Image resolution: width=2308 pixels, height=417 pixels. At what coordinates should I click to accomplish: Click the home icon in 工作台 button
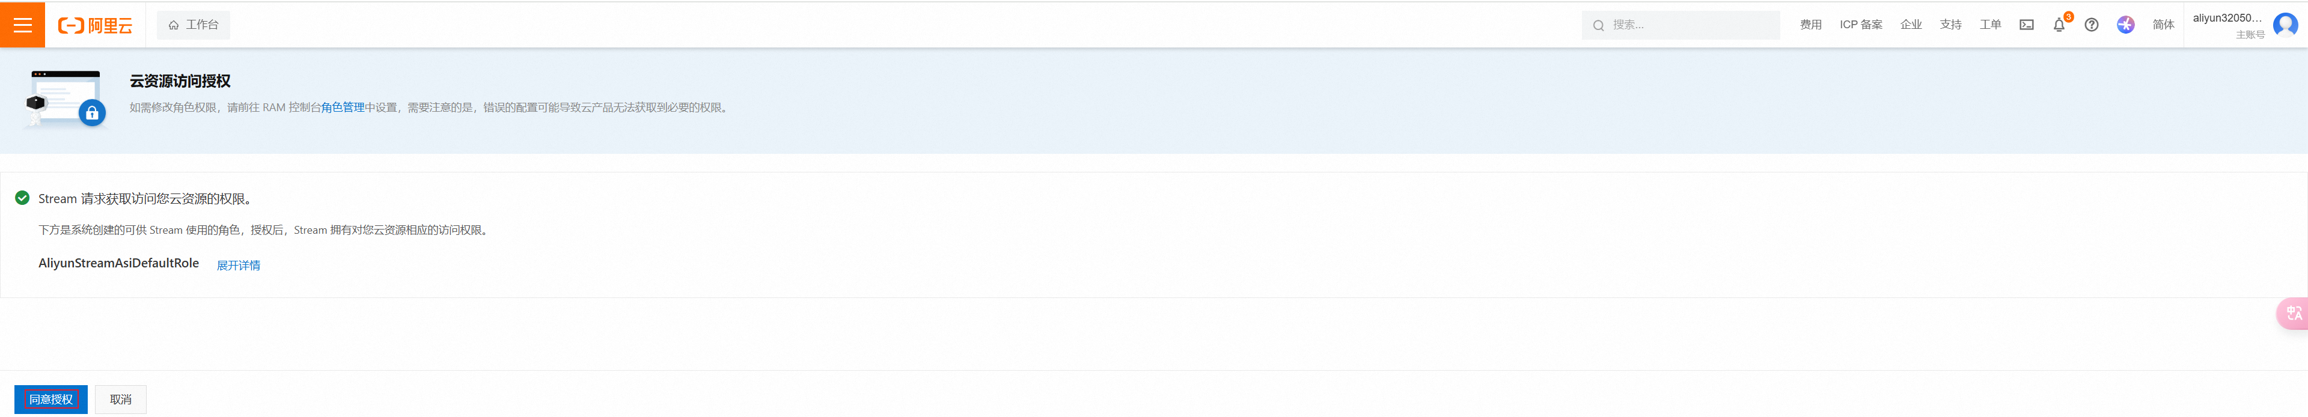pyautogui.click(x=174, y=25)
